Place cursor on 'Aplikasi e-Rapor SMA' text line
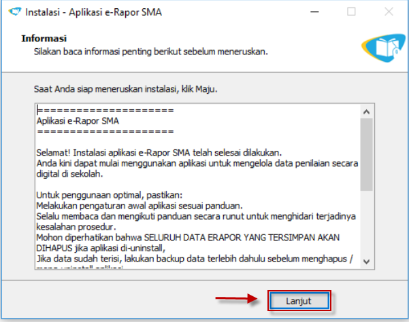This screenshot has height=322, width=409. coord(78,122)
